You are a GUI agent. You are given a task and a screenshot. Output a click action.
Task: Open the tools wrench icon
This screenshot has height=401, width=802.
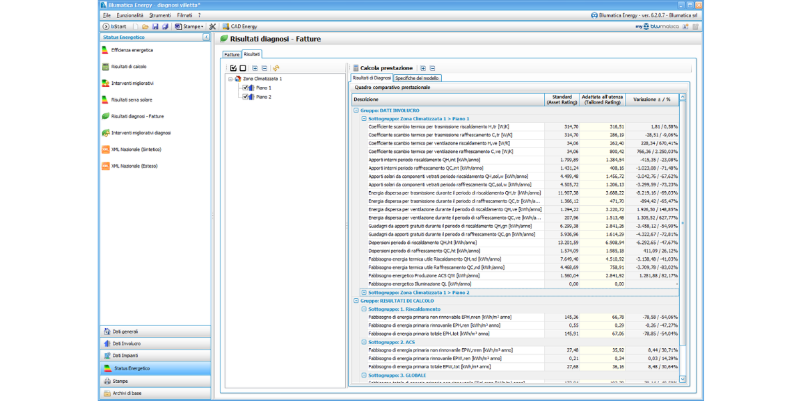[213, 27]
